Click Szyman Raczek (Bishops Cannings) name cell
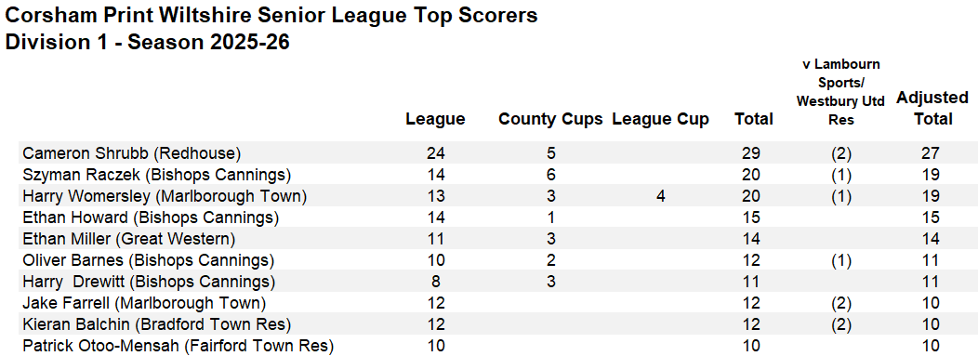This screenshot has height=356, width=978. point(156,175)
